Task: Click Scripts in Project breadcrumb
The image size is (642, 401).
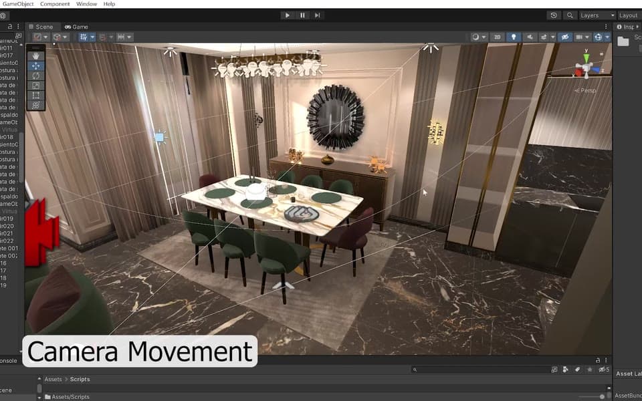Action: pyautogui.click(x=80, y=380)
